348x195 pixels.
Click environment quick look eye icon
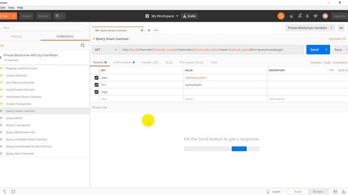pos(341,28)
